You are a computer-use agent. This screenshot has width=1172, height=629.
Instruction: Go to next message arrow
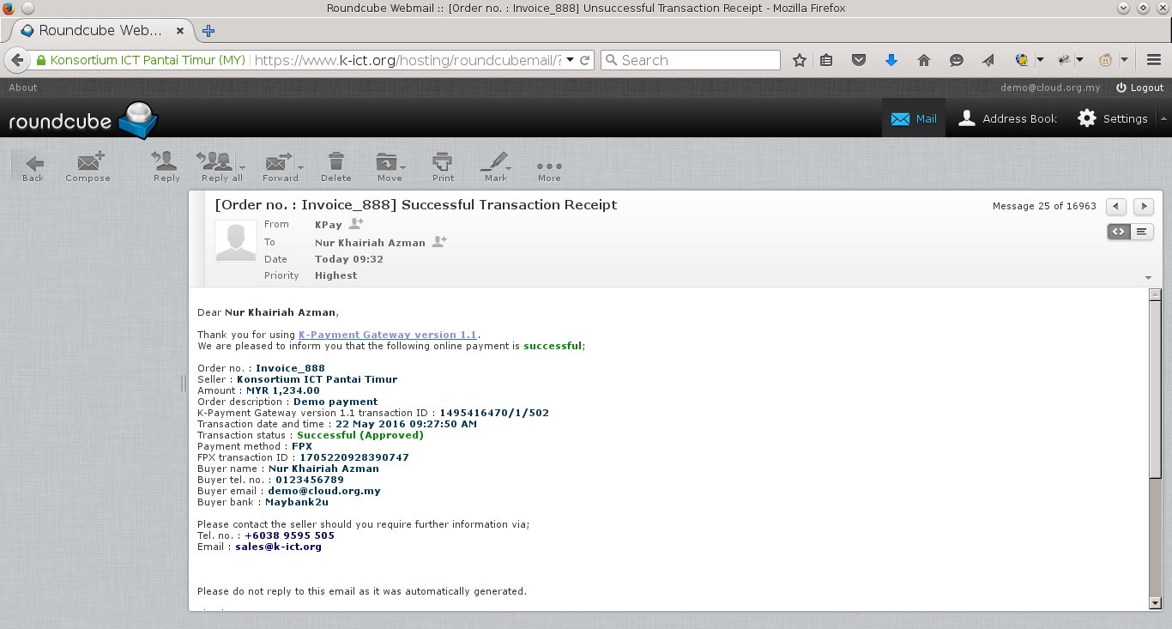(1144, 206)
